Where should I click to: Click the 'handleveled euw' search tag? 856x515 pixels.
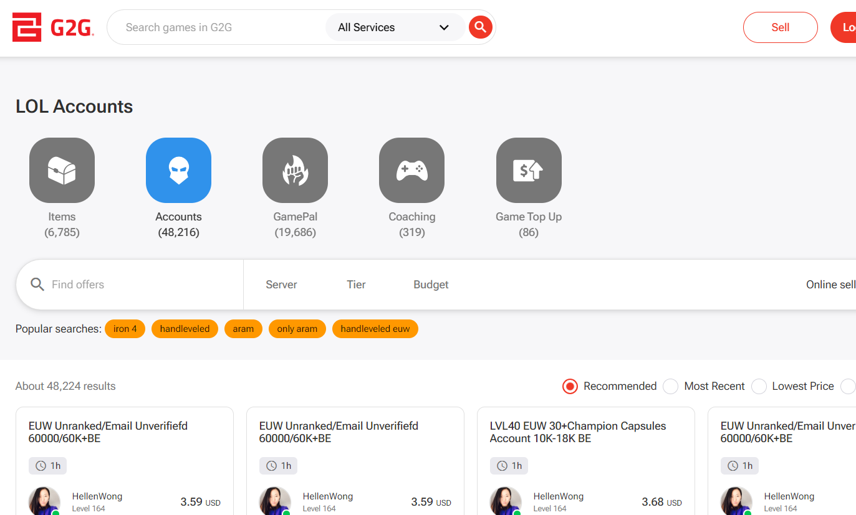pos(375,329)
